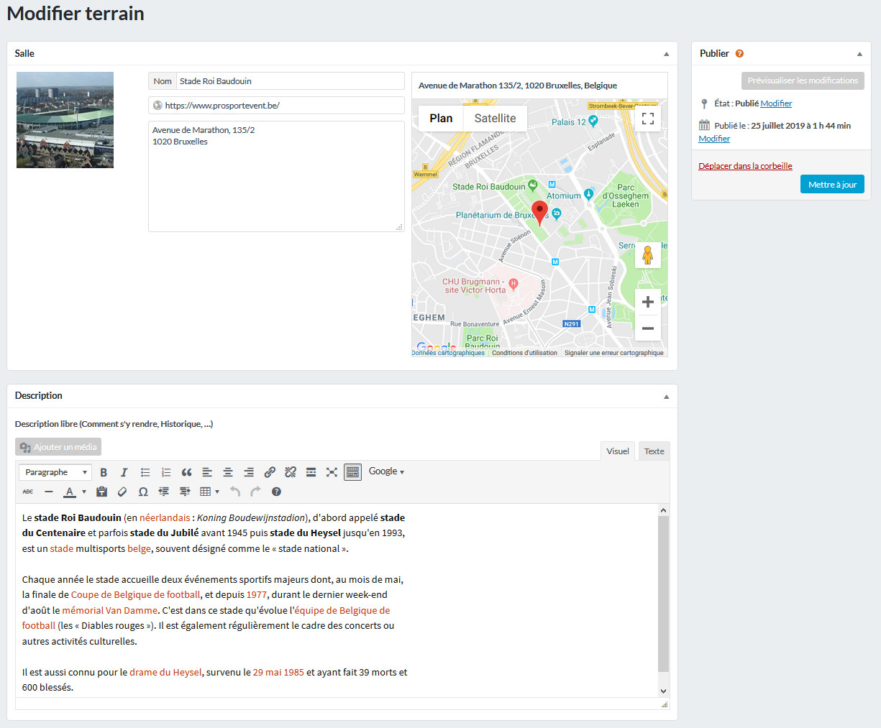Click Prévisualiser les modifications button
Screen dimensions: 881x728
(803, 80)
